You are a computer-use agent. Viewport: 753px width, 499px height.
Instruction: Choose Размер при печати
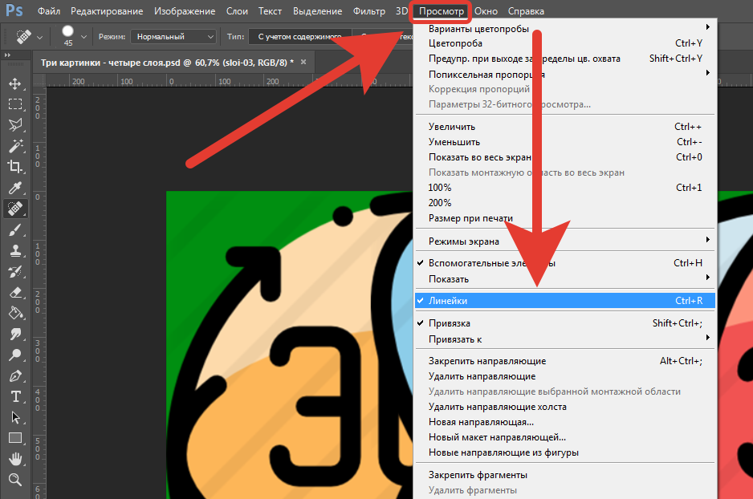coord(565,218)
